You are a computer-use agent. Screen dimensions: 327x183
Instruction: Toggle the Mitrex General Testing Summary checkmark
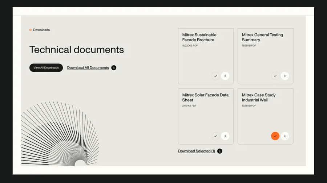pyautogui.click(x=275, y=76)
